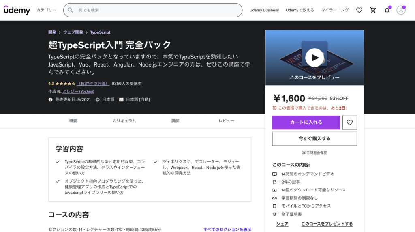
Task: Go to 開発 breadcrumb
Action: 52,32
